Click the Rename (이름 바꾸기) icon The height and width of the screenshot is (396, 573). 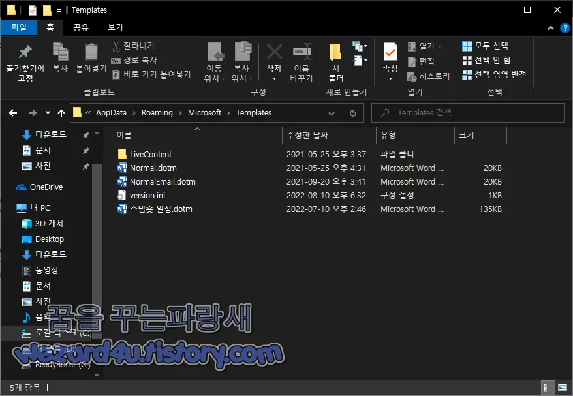click(302, 62)
